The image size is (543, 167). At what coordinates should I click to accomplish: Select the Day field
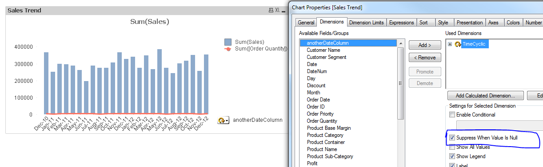coord(348,78)
